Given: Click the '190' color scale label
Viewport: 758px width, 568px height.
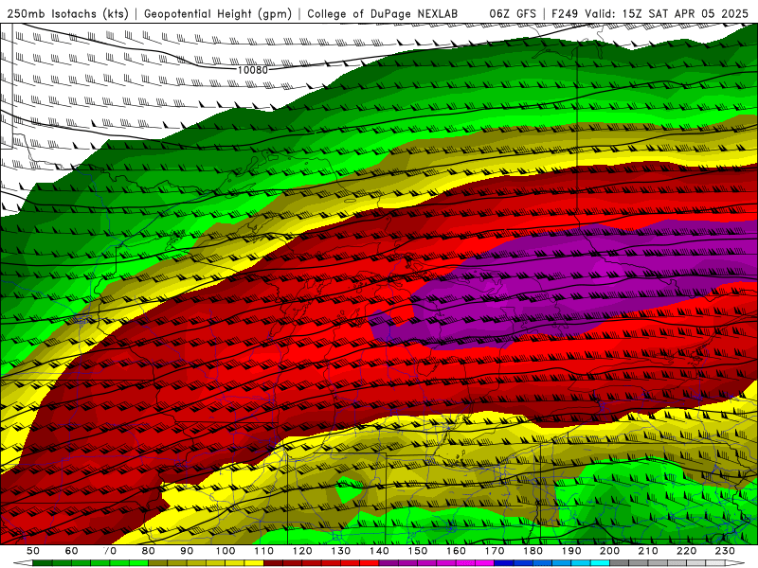Looking at the screenshot, I should click(x=571, y=551).
